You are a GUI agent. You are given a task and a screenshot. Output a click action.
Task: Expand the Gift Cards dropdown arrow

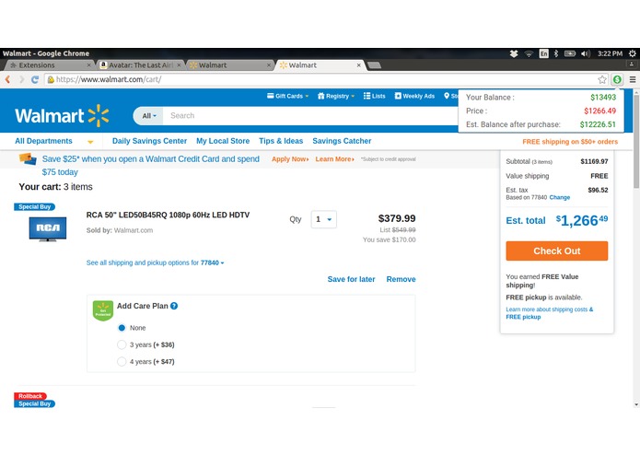[x=307, y=97]
